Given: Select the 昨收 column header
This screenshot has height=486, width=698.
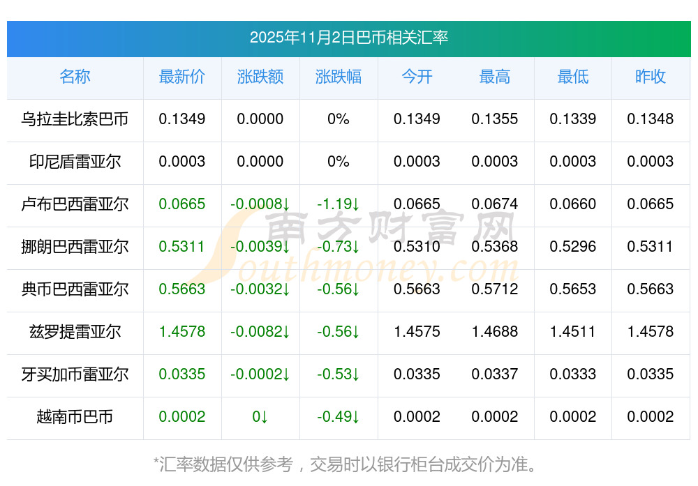Looking at the screenshot, I should pyautogui.click(x=651, y=77).
